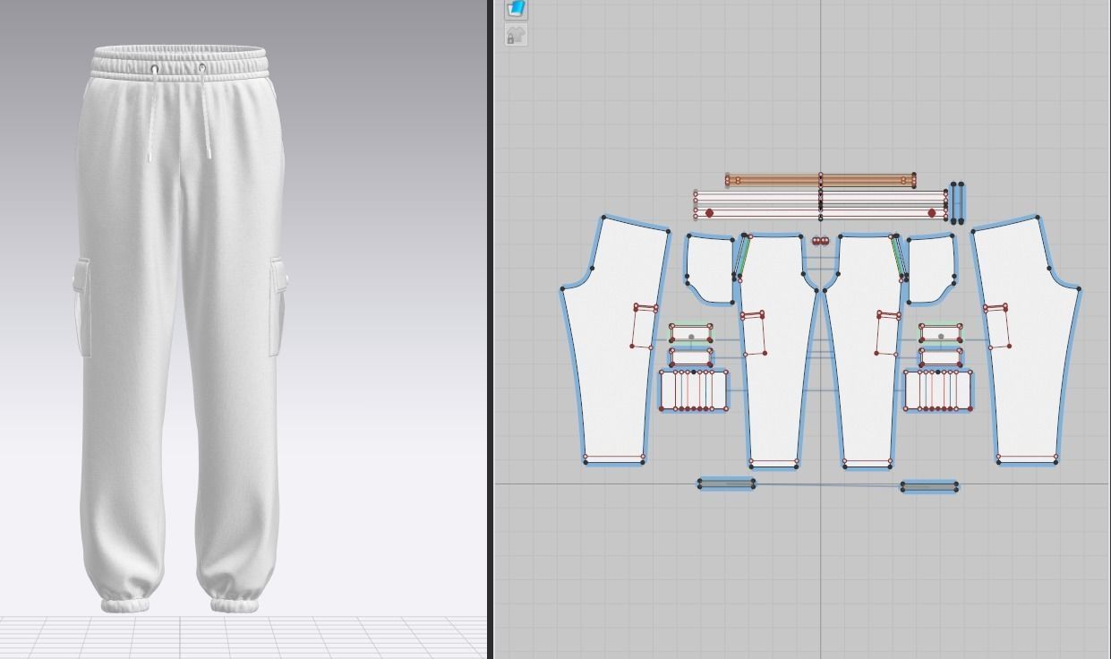Toggle the blue 2D pattern surface display icon

[x=516, y=9]
